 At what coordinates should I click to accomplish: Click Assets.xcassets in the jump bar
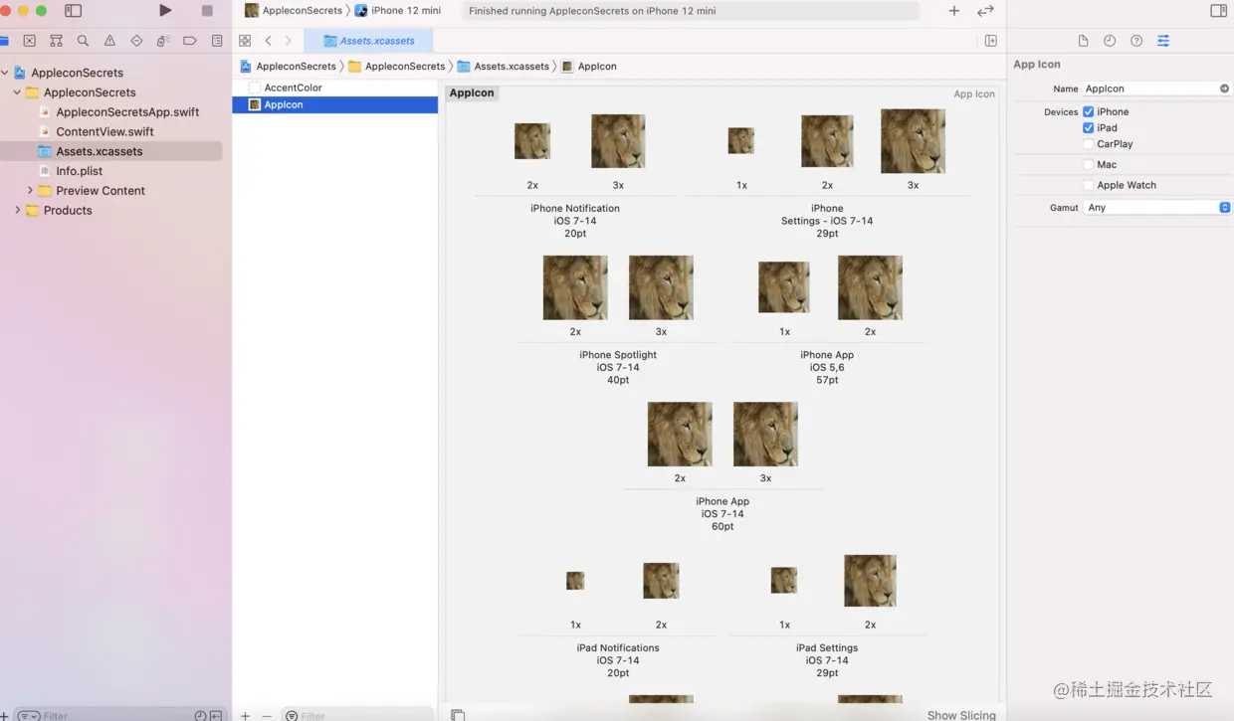(x=504, y=67)
